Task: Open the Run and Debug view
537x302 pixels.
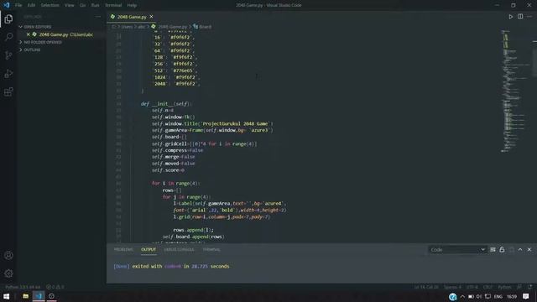Action: [x=8, y=73]
